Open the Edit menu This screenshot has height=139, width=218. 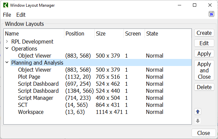tap(21, 15)
